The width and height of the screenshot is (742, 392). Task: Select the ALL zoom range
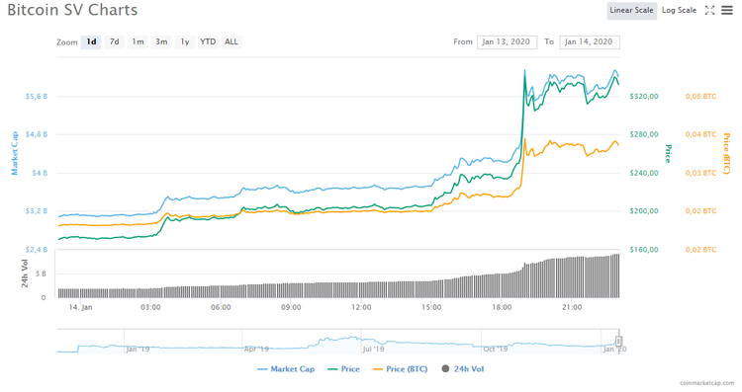(232, 42)
